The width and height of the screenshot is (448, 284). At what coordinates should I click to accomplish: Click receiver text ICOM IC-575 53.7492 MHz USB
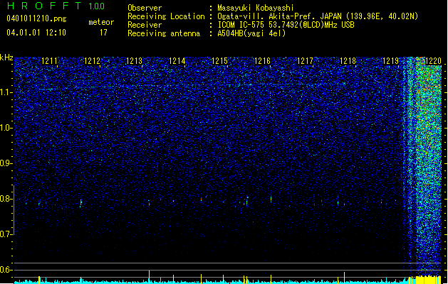point(286,25)
